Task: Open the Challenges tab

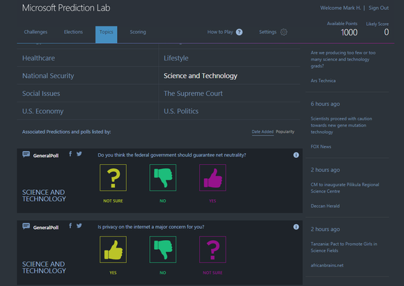Action: pyautogui.click(x=36, y=32)
